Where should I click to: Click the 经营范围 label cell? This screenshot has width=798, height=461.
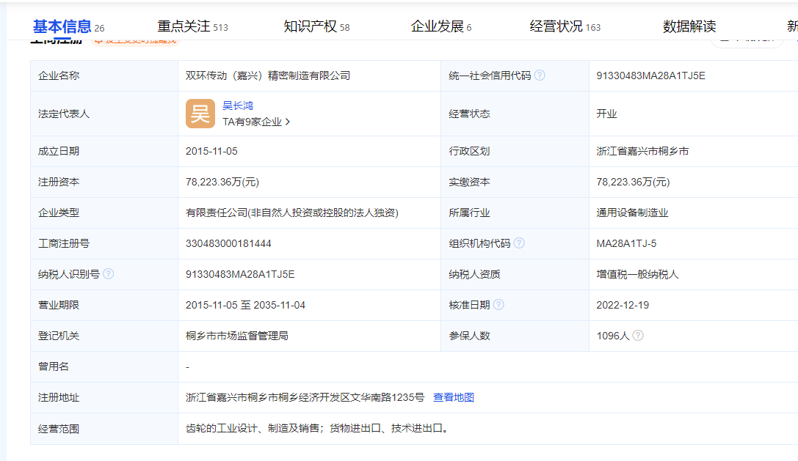(x=104, y=429)
